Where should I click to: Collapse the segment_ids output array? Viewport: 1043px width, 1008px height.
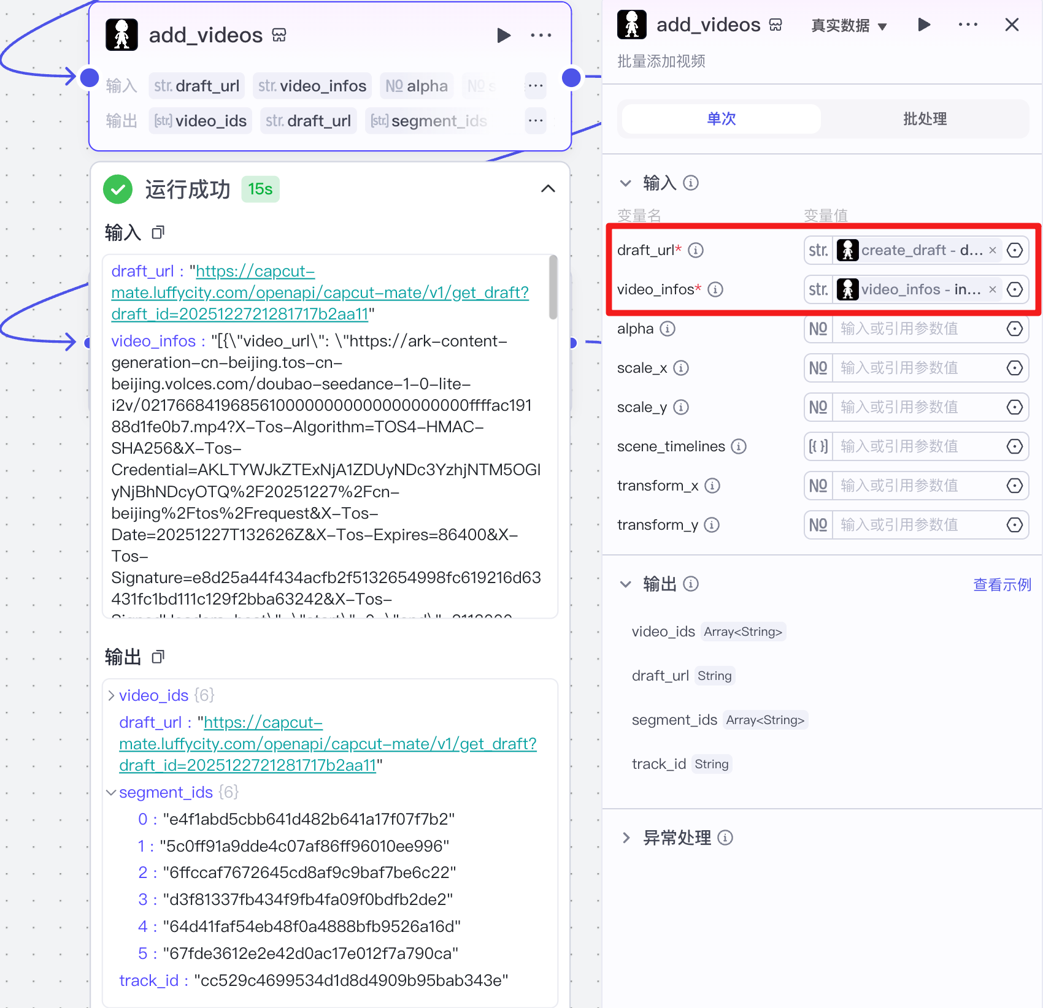coord(111,792)
